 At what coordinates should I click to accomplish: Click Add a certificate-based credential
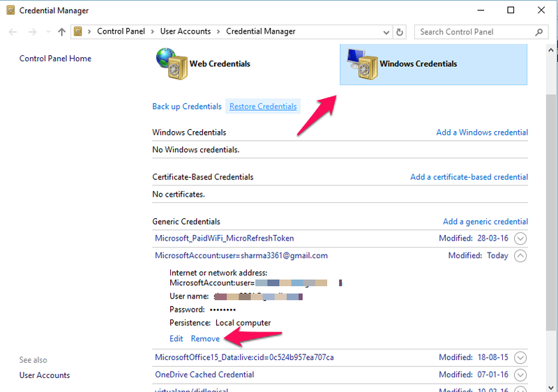[x=469, y=176]
